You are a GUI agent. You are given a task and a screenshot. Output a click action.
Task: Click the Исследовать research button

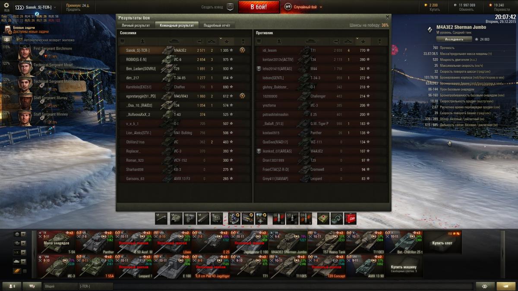point(454,39)
